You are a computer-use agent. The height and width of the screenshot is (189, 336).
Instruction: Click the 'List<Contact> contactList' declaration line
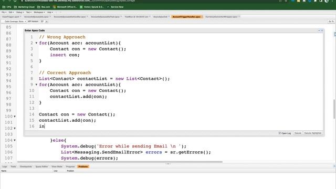(x=104, y=79)
